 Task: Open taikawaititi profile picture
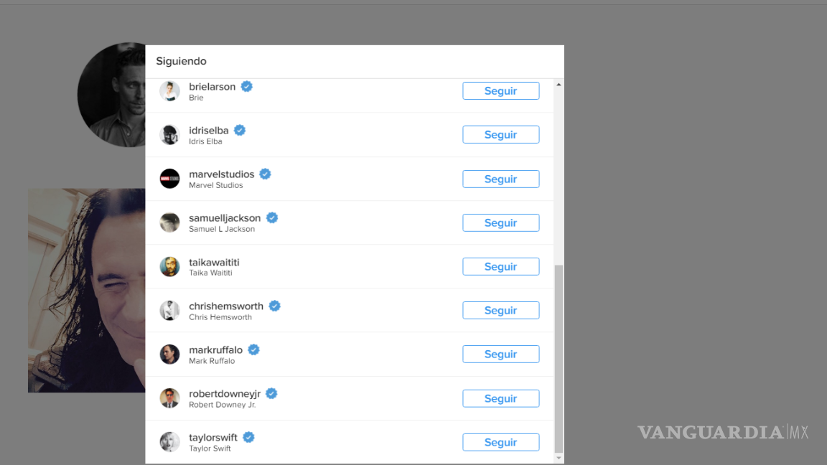[x=169, y=266]
